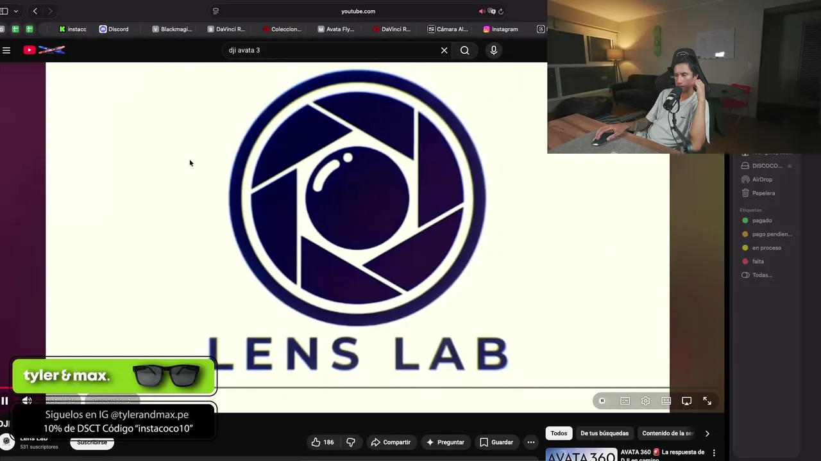Switch to the Coleccion... tab
The height and width of the screenshot is (461, 821).
tap(282, 29)
